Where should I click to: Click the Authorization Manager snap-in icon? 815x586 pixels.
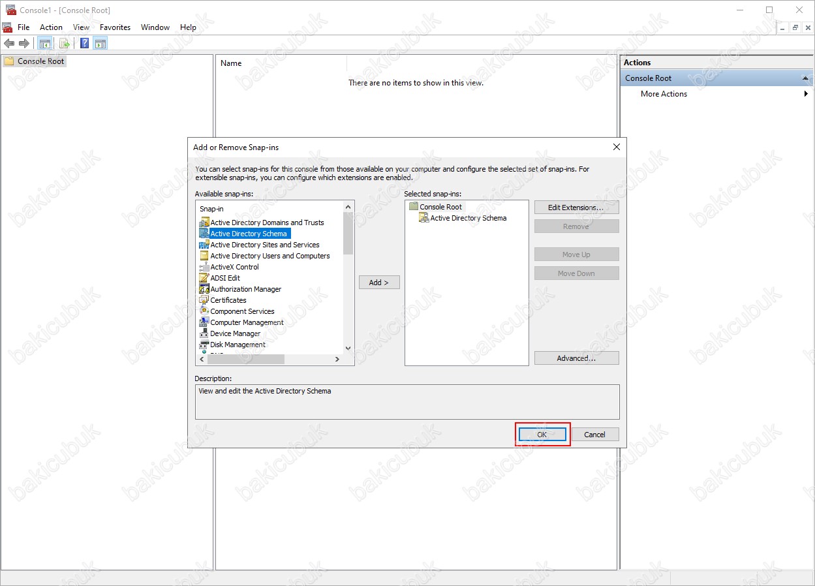point(204,289)
